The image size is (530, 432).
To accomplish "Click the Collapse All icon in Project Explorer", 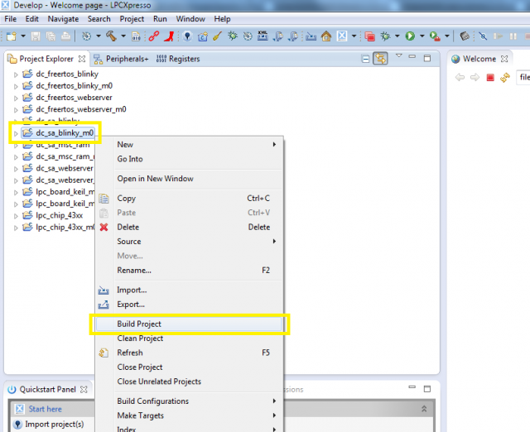I will 365,59.
